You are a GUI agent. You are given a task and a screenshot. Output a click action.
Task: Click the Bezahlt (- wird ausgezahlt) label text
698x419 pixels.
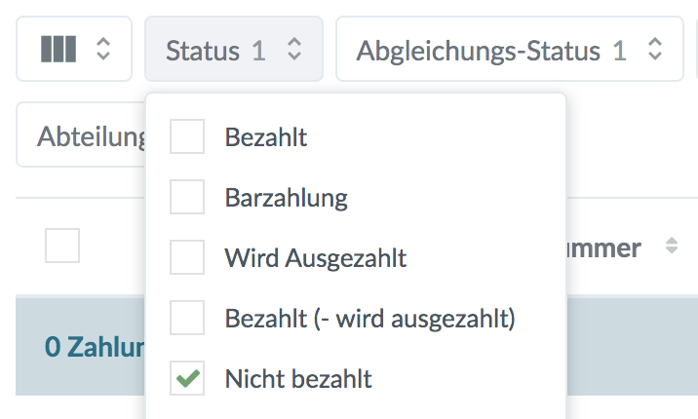[x=369, y=318]
